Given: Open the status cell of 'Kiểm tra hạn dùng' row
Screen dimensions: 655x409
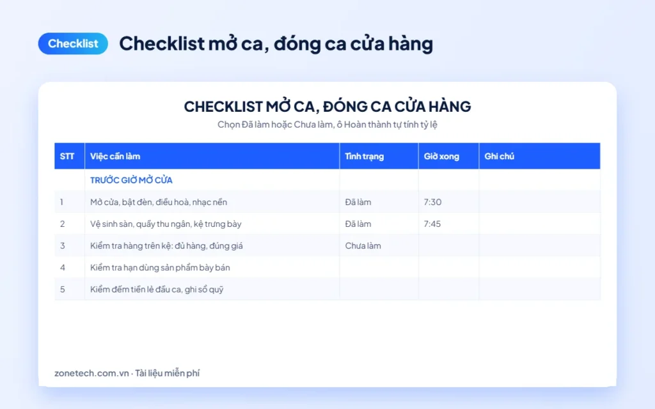Looking at the screenshot, I should click(379, 267).
